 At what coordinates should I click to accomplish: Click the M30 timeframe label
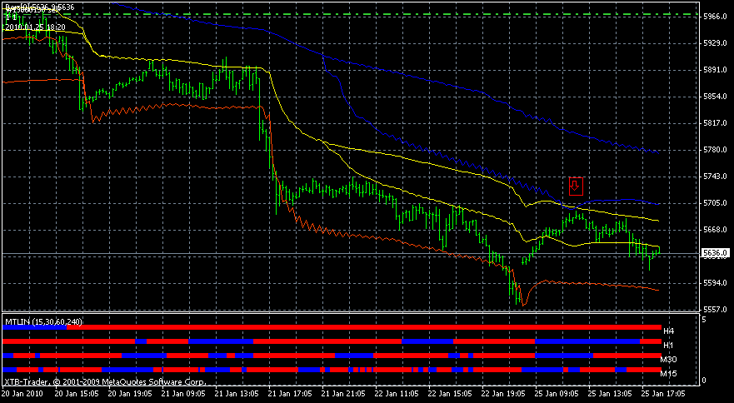tap(668, 360)
